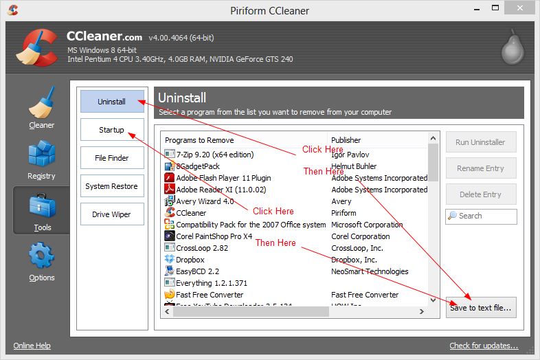Select Adobe Flash Player 11 Plugin row
Image resolution: width=540 pixels, height=360 pixels.
296,178
